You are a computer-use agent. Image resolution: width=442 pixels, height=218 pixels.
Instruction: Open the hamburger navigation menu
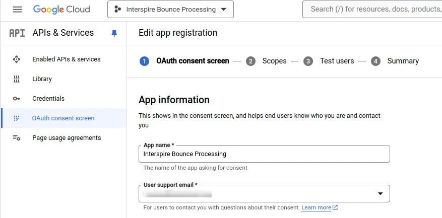[x=18, y=9]
